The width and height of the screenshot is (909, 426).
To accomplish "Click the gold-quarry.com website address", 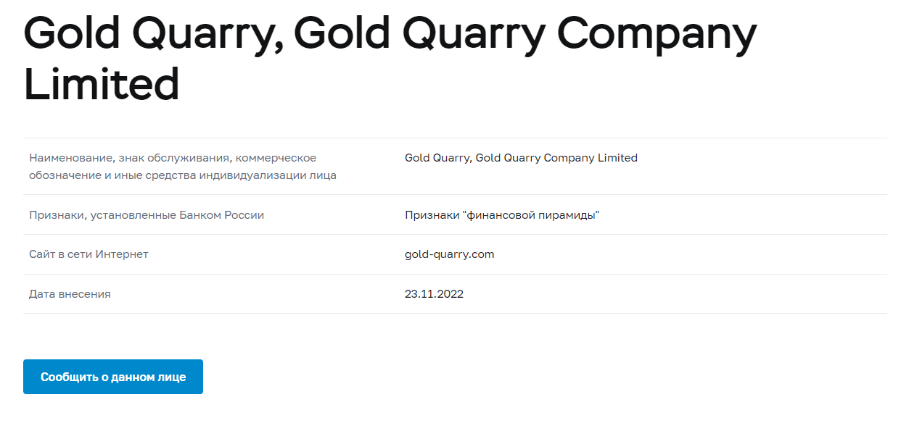I will point(449,254).
